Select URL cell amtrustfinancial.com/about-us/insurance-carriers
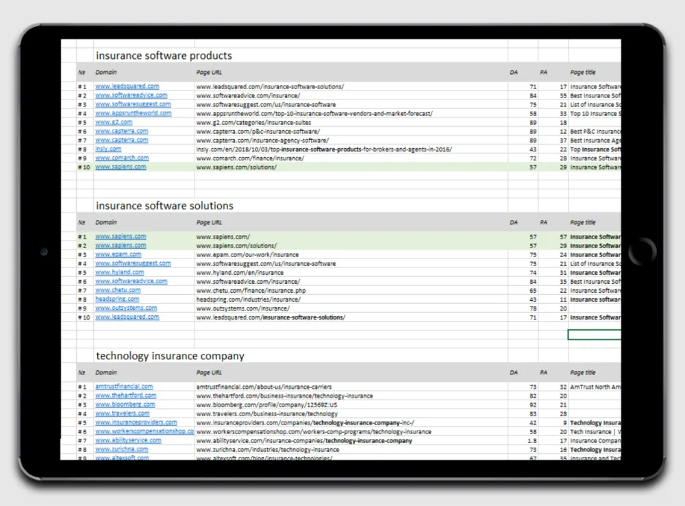 (264, 387)
